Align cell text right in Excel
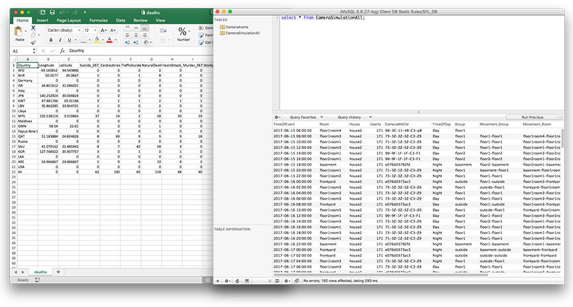Viewport: 573px width, 307px height. coord(145,36)
